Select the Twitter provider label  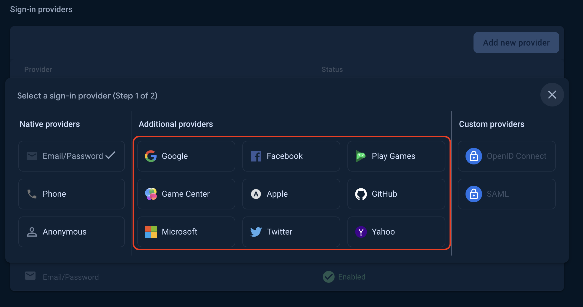pyautogui.click(x=279, y=232)
